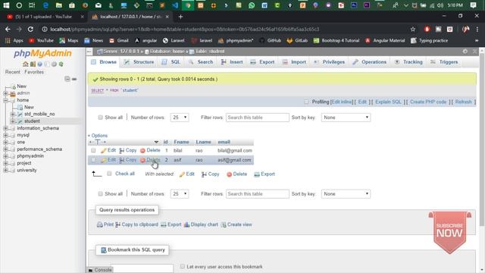Select the student table in sidebar
Viewport: 485px width, 273px height.
32,121
